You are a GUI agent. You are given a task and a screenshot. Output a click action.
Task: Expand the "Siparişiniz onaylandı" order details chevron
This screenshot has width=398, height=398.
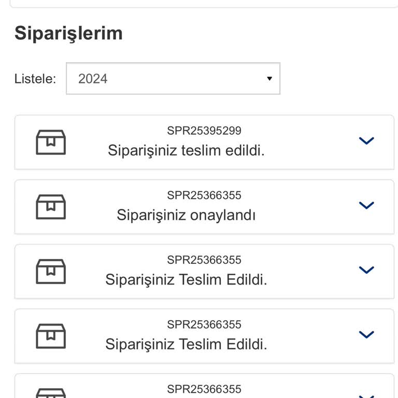coord(366,205)
